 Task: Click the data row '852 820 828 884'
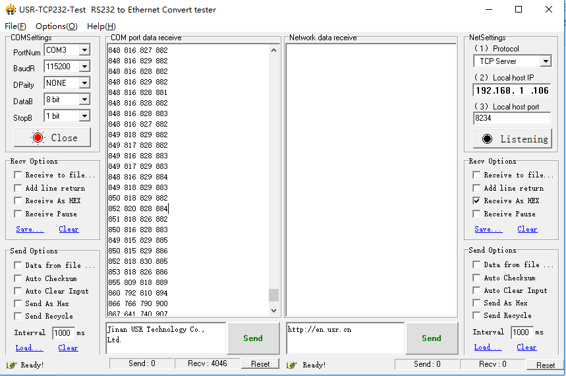tap(138, 208)
